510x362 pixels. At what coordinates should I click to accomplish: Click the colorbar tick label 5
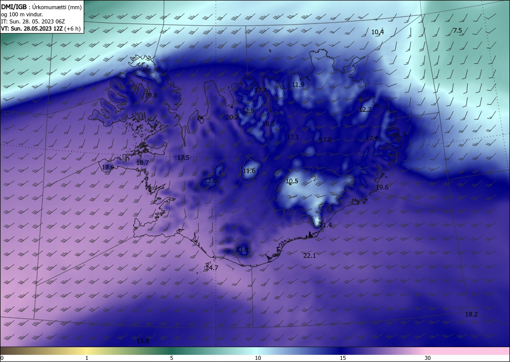coord(171,358)
